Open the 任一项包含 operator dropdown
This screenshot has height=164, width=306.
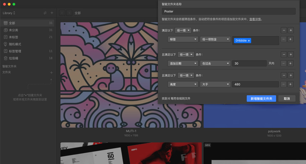(215, 39)
